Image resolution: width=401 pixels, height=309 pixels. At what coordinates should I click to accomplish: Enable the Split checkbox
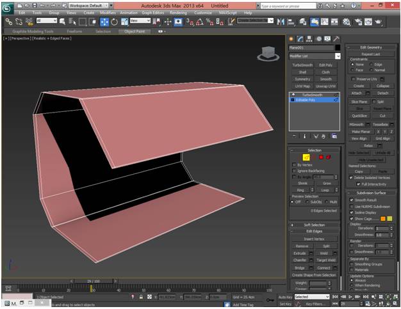tap(374, 102)
